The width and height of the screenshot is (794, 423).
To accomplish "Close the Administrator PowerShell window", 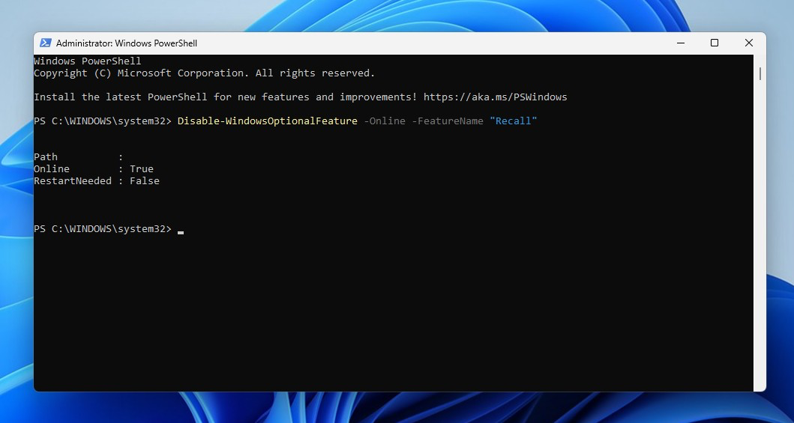I will [x=748, y=43].
